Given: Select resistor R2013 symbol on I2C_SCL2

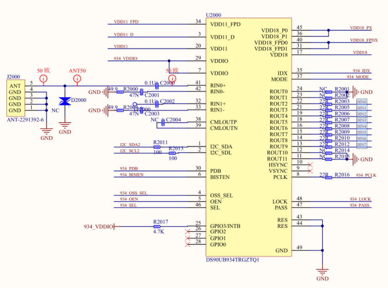Looking at the screenshot, I should 172,153.
